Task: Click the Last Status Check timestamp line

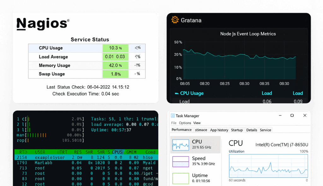Action: [x=88, y=87]
